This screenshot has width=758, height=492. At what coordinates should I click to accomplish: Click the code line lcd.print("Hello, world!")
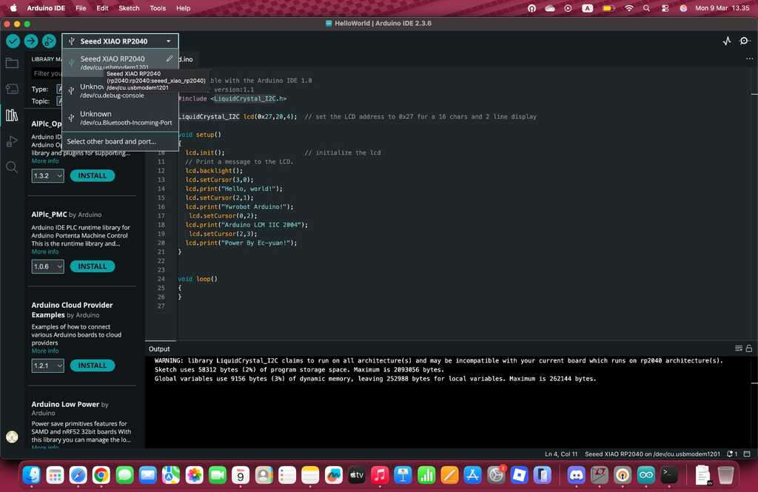234,189
